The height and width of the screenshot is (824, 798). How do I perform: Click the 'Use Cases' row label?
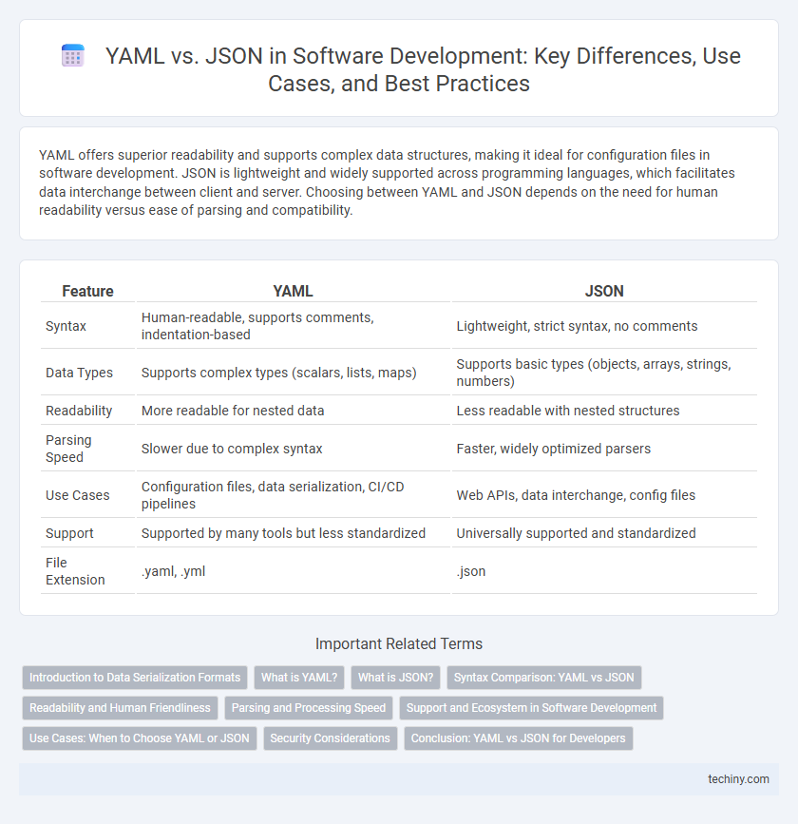(x=77, y=495)
